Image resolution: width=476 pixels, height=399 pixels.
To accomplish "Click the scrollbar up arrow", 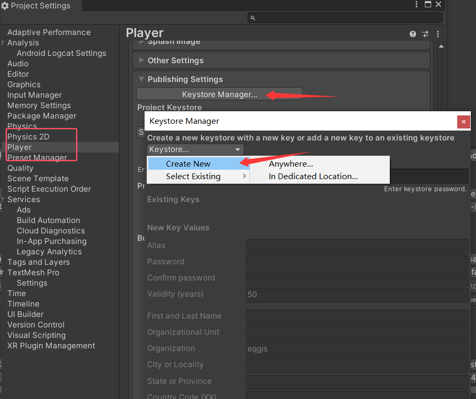I will coord(441,46).
